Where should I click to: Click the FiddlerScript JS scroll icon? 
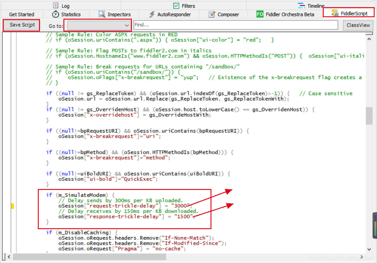click(335, 13)
